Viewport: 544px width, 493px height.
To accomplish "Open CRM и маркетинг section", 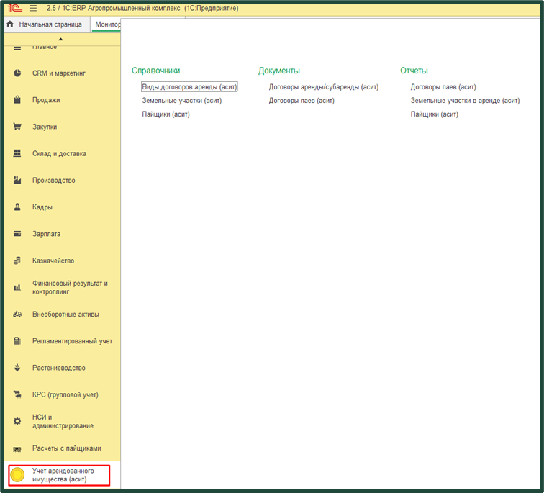I will coord(59,73).
